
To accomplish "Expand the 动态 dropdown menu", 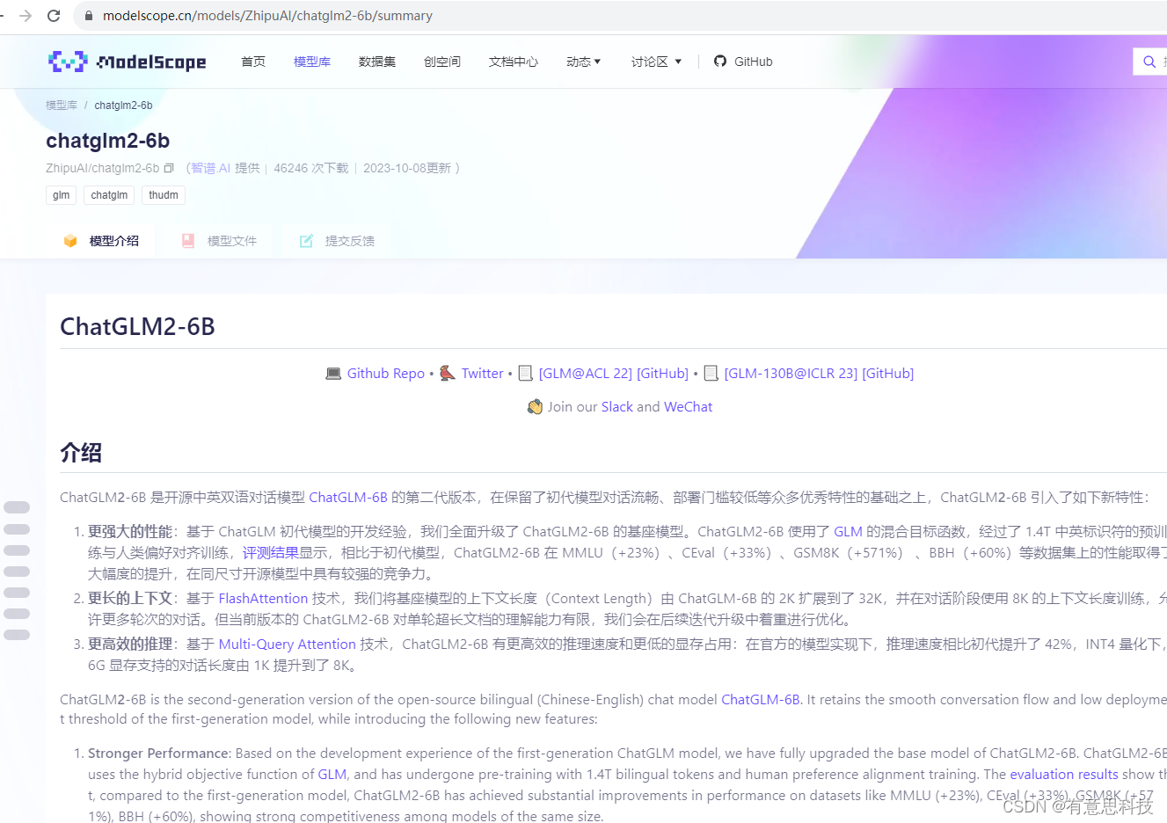I will click(x=583, y=62).
